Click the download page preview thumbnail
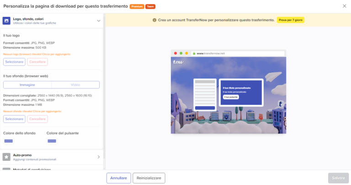 click(x=229, y=92)
